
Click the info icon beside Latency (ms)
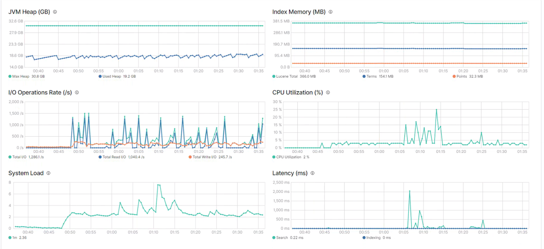point(313,173)
